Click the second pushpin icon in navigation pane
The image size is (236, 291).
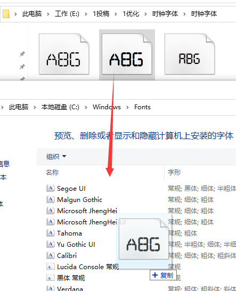point(22,67)
